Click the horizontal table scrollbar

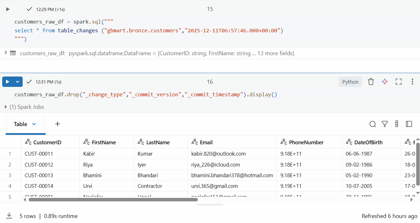click(x=113, y=199)
